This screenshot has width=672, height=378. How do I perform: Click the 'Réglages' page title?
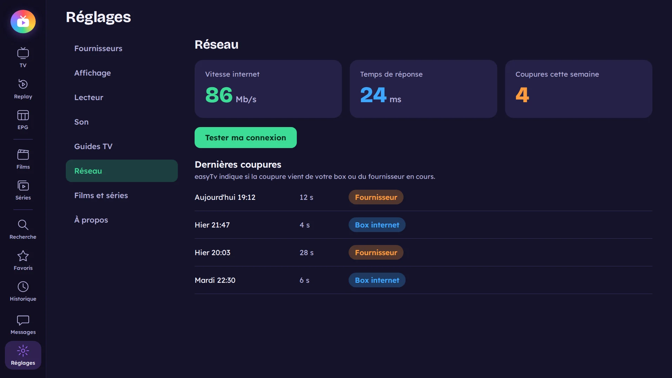98,17
